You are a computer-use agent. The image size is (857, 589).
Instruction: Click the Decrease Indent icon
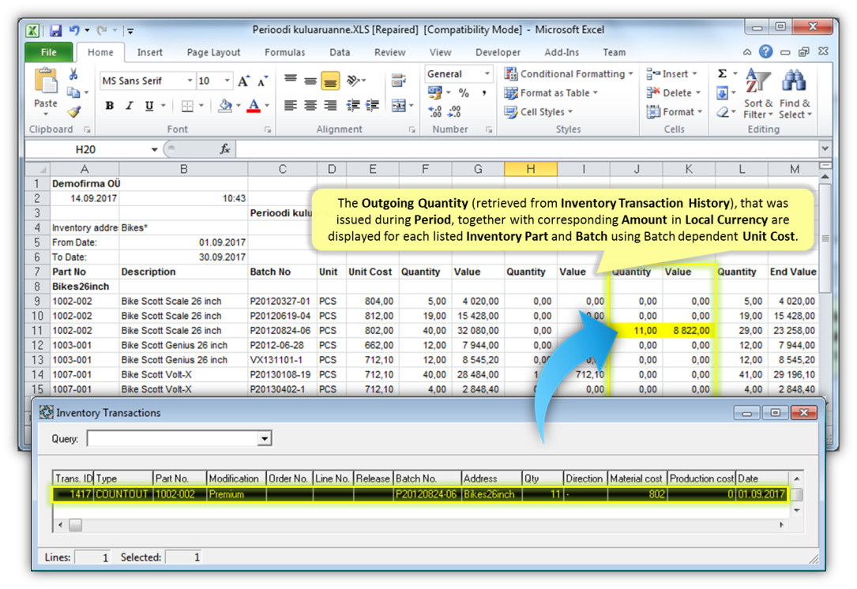[353, 106]
